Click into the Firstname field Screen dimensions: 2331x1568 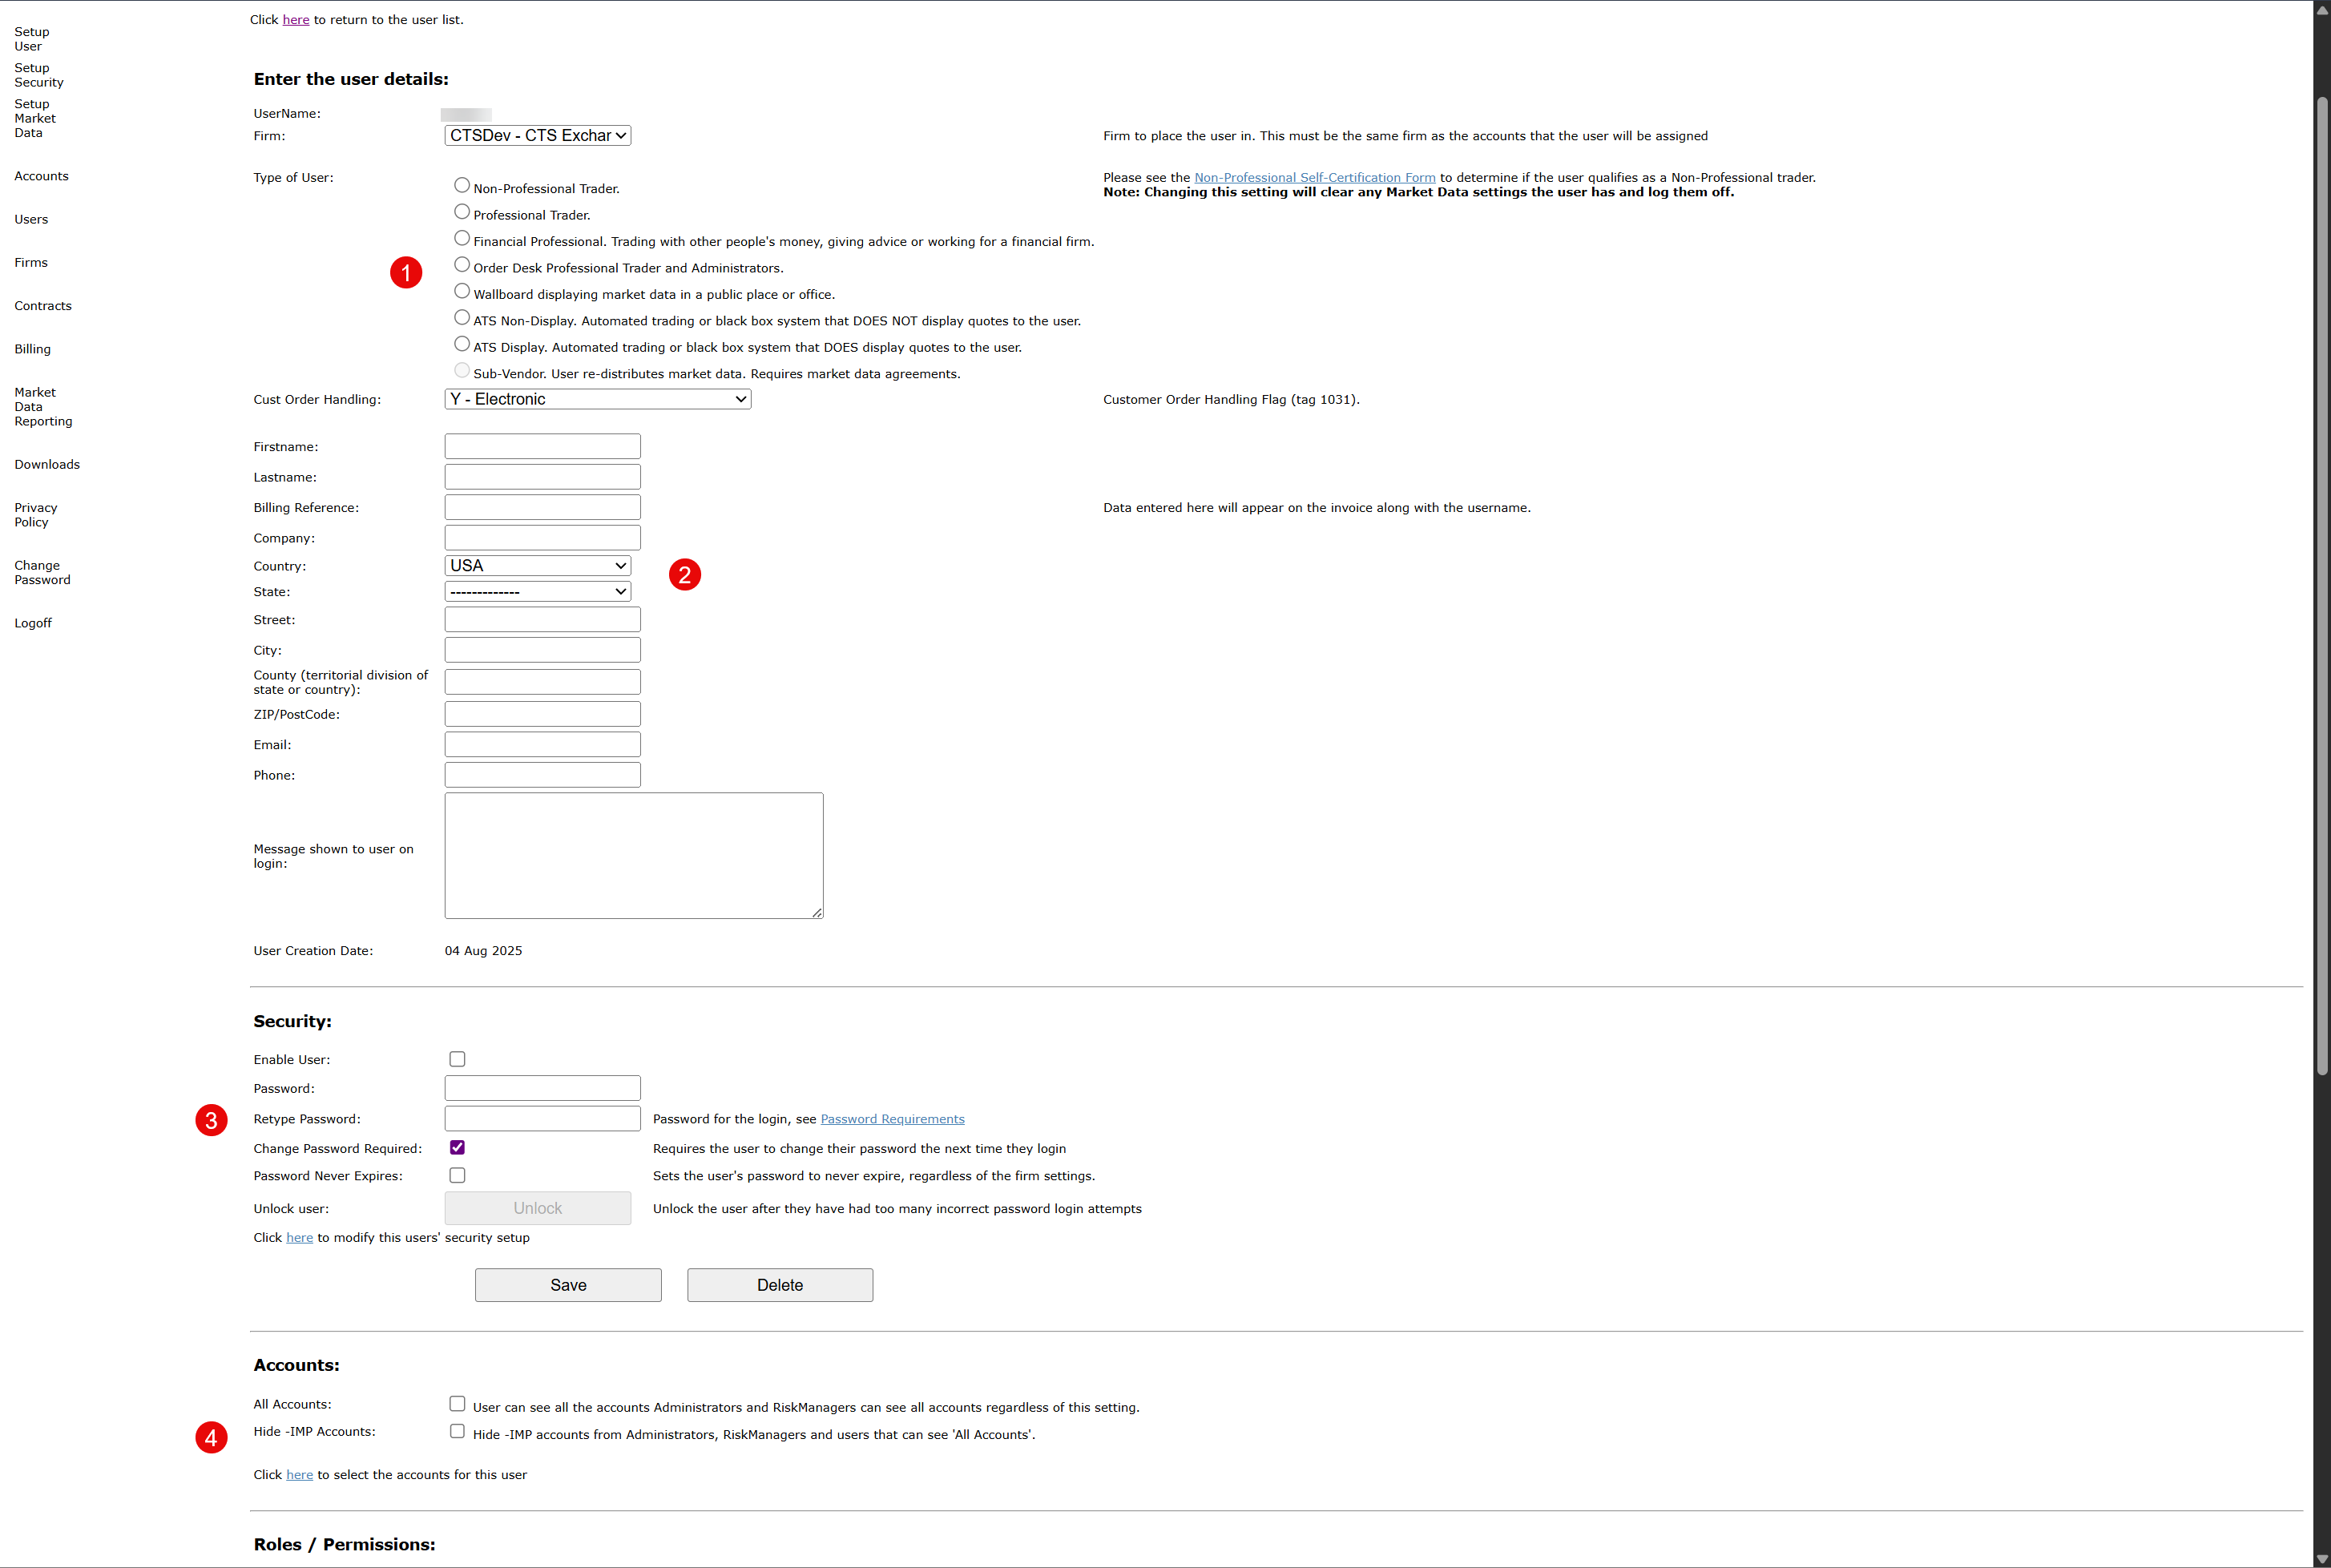[542, 446]
